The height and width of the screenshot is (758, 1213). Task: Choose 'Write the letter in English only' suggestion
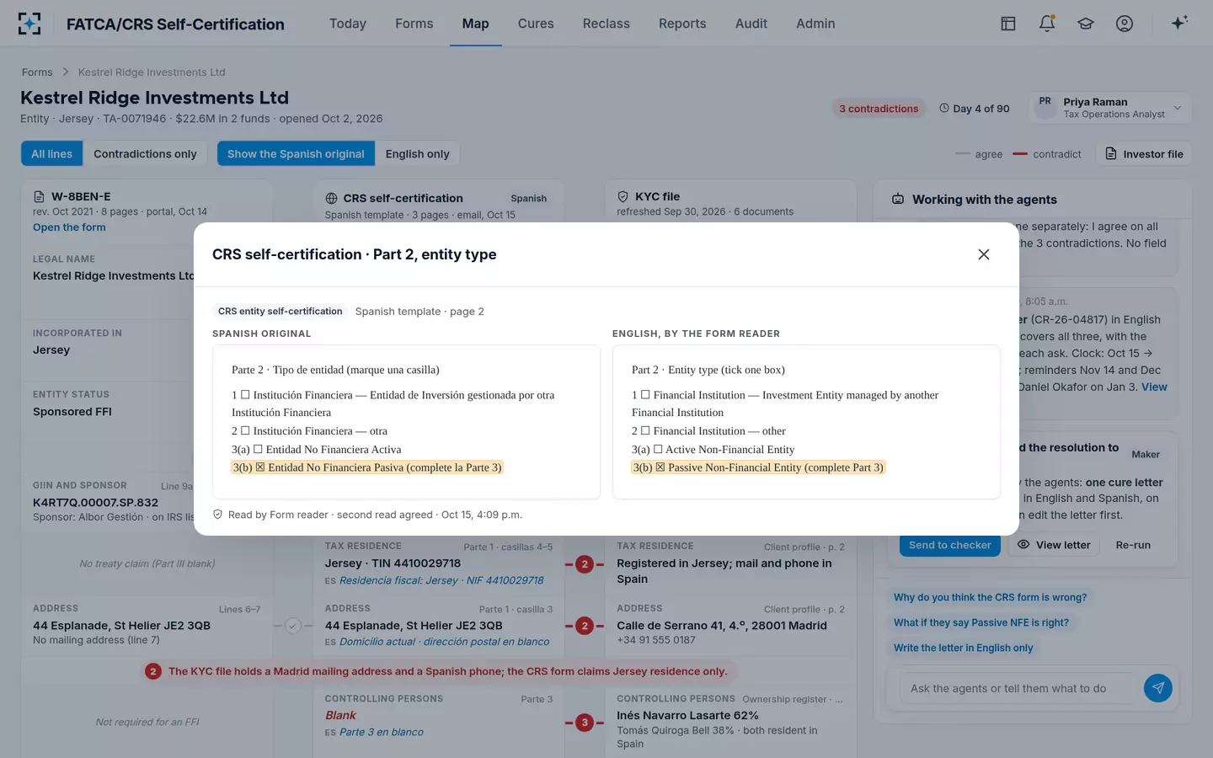coord(963,648)
